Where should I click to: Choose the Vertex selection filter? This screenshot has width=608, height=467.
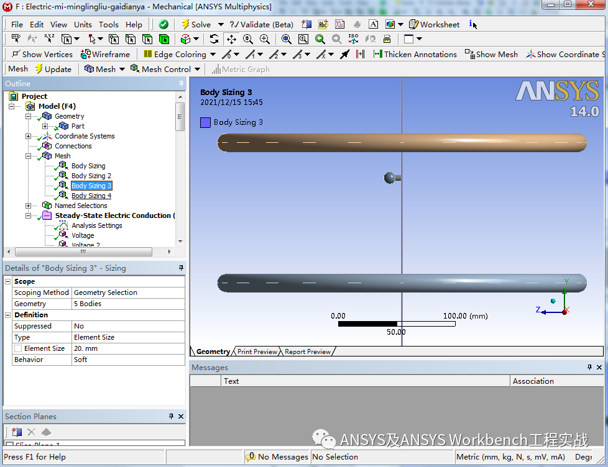click(x=114, y=39)
